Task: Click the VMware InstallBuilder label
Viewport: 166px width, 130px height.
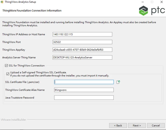Action: tap(13, 120)
